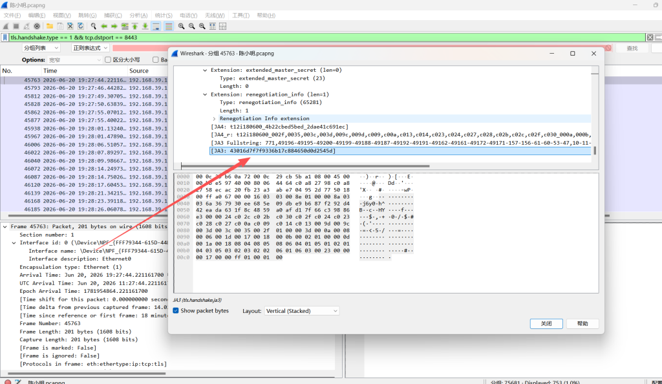Click hex row at offset 0050
Image resolution: width=662 pixels, height=384 pixels.
click(273, 210)
